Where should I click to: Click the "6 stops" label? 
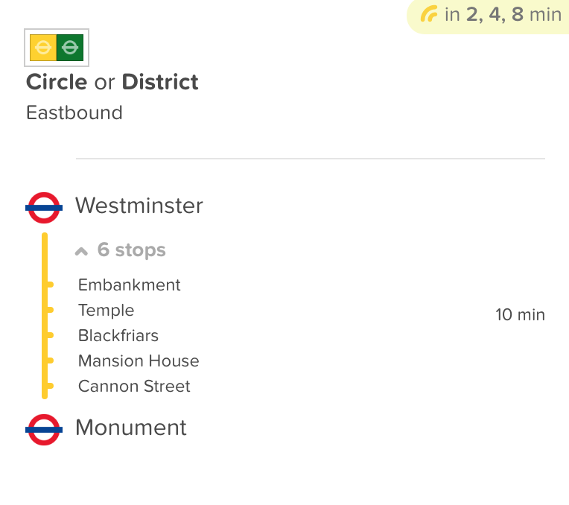[132, 250]
